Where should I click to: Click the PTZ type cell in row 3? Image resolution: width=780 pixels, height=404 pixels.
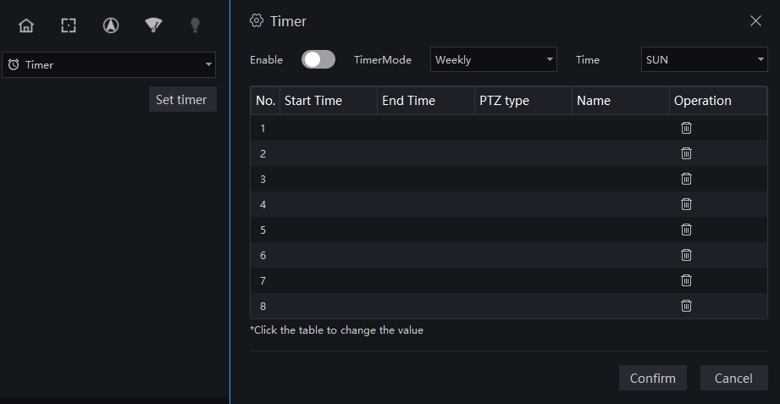(x=523, y=179)
